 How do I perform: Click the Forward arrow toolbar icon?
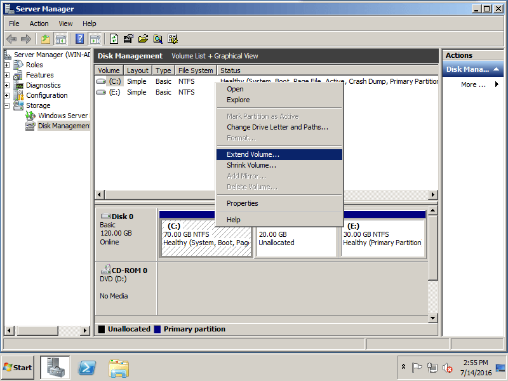[x=26, y=39]
